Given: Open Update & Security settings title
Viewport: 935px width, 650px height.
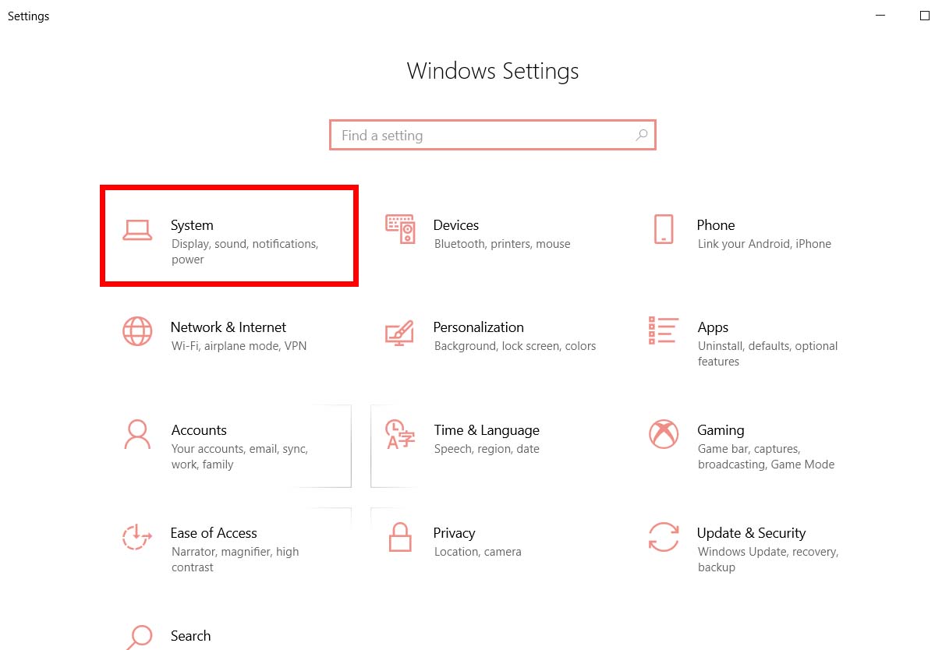Looking at the screenshot, I should (x=751, y=533).
